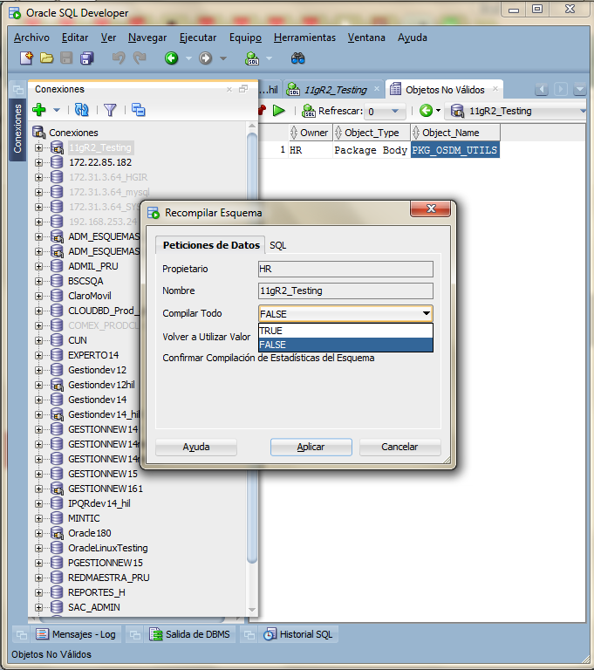Click the Ayuda button in dialog
This screenshot has height=670, width=594.
coord(196,447)
